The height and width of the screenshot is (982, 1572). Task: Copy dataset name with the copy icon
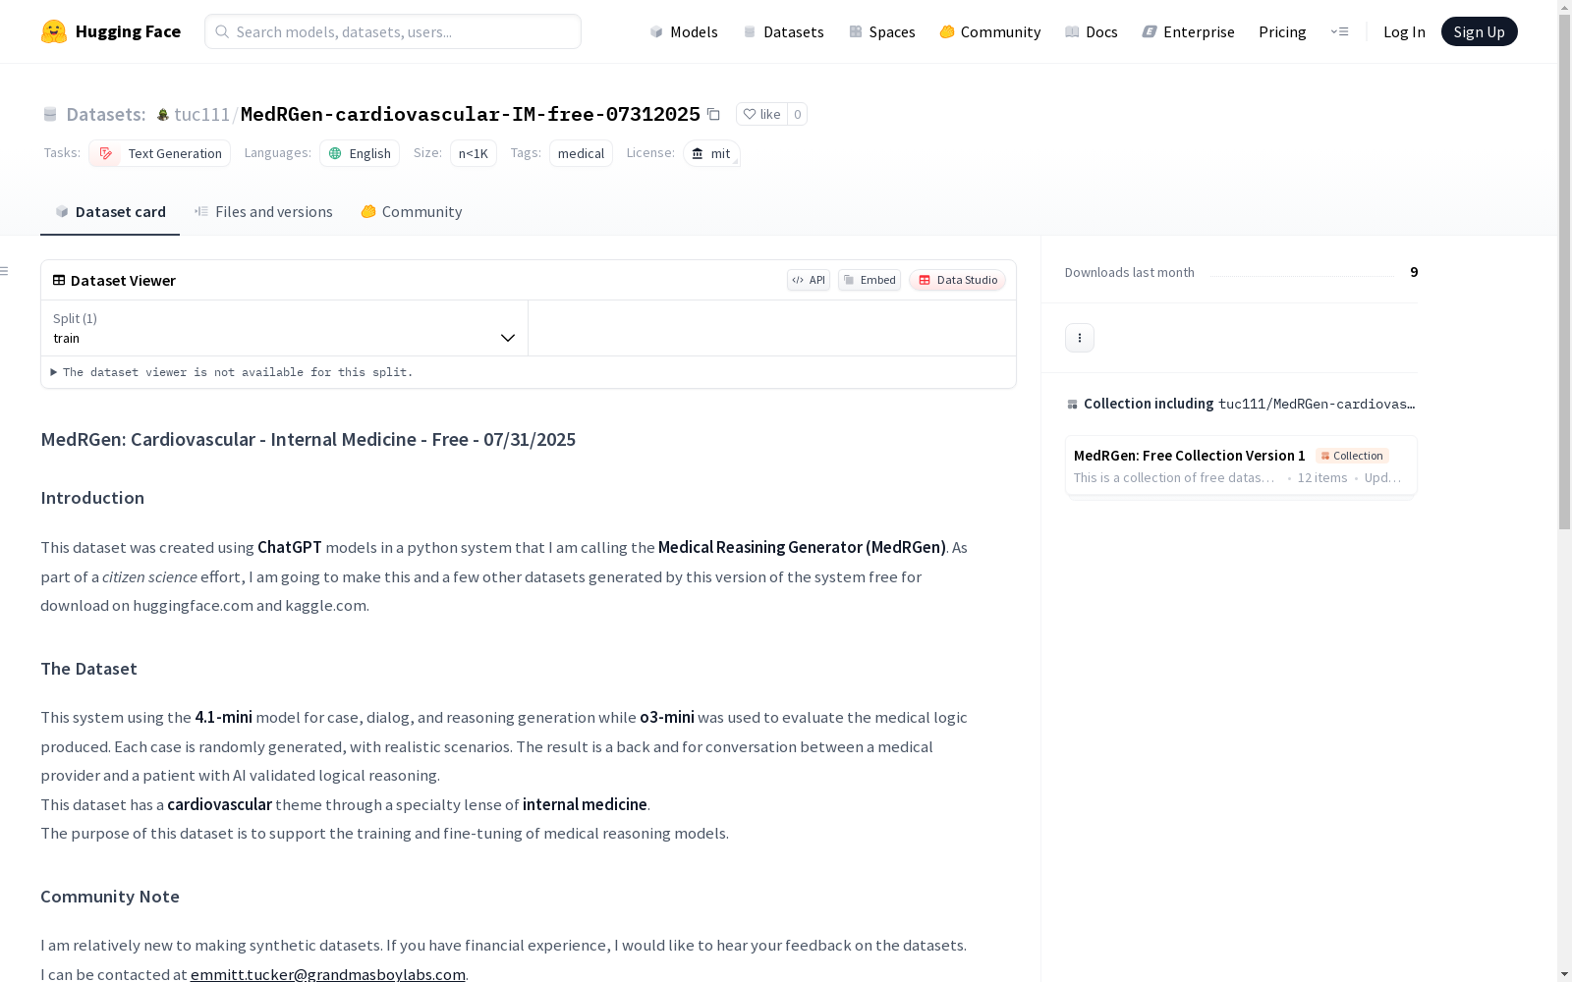pos(714,114)
